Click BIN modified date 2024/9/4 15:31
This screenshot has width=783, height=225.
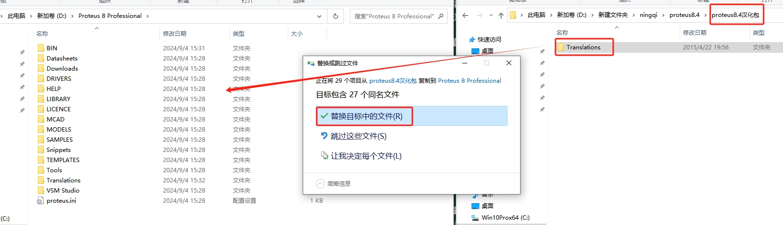[x=184, y=48]
